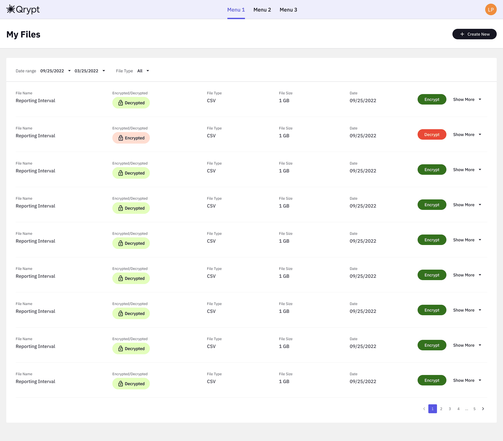Screen dimensions: 503x441
Task: Go to previous page with left chevron
Action: point(424,409)
